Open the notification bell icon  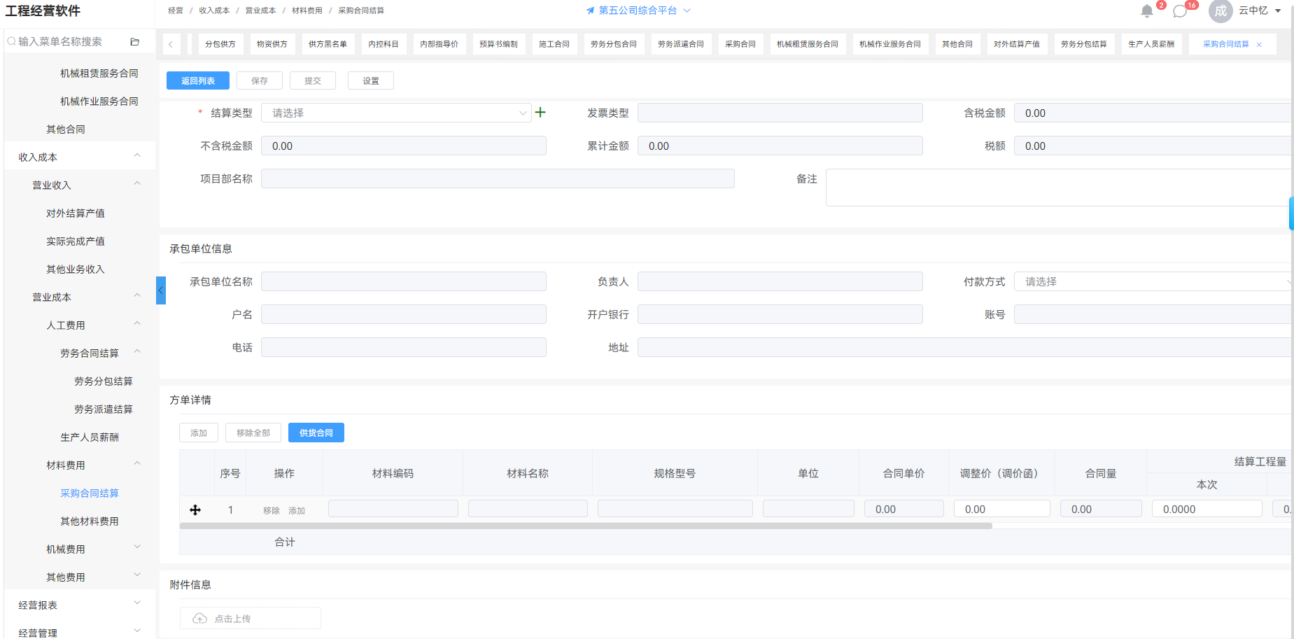1146,11
